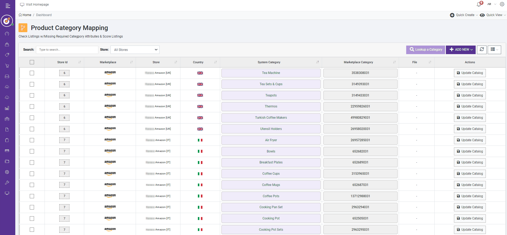Click the Turkish Coffee Makers category cell

[271, 118]
